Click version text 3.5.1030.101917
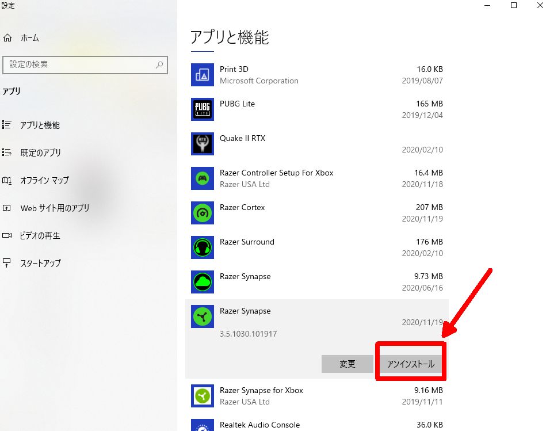 [x=249, y=334]
